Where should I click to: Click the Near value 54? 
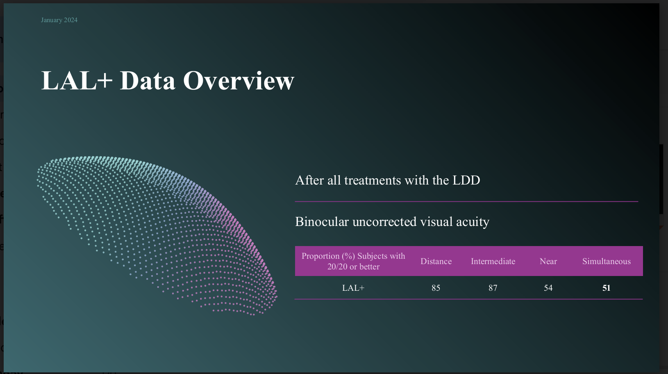[x=548, y=288]
